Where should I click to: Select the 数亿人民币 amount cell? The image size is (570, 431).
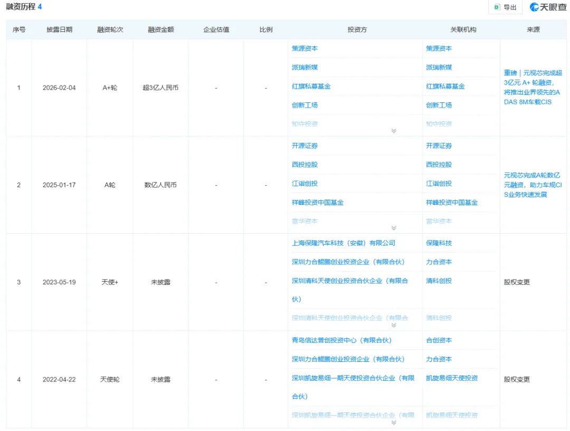tap(160, 185)
